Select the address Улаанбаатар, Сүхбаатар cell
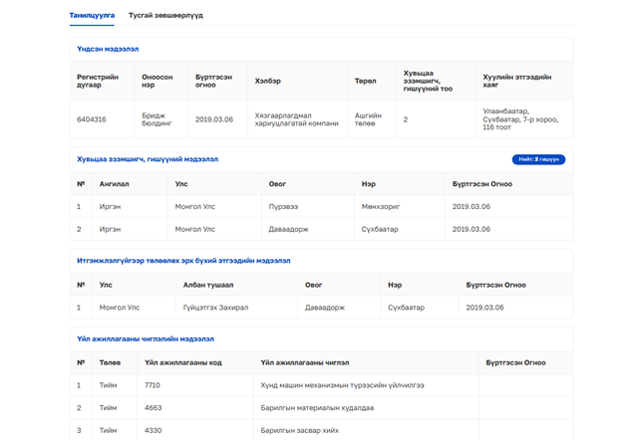 [x=520, y=118]
